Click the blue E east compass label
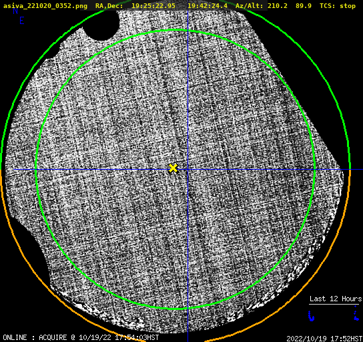Viewport: 363px width, 342px height. pos(22,21)
